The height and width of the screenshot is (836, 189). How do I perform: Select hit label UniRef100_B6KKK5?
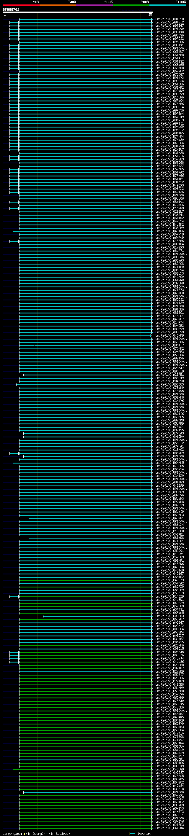(170, 463)
